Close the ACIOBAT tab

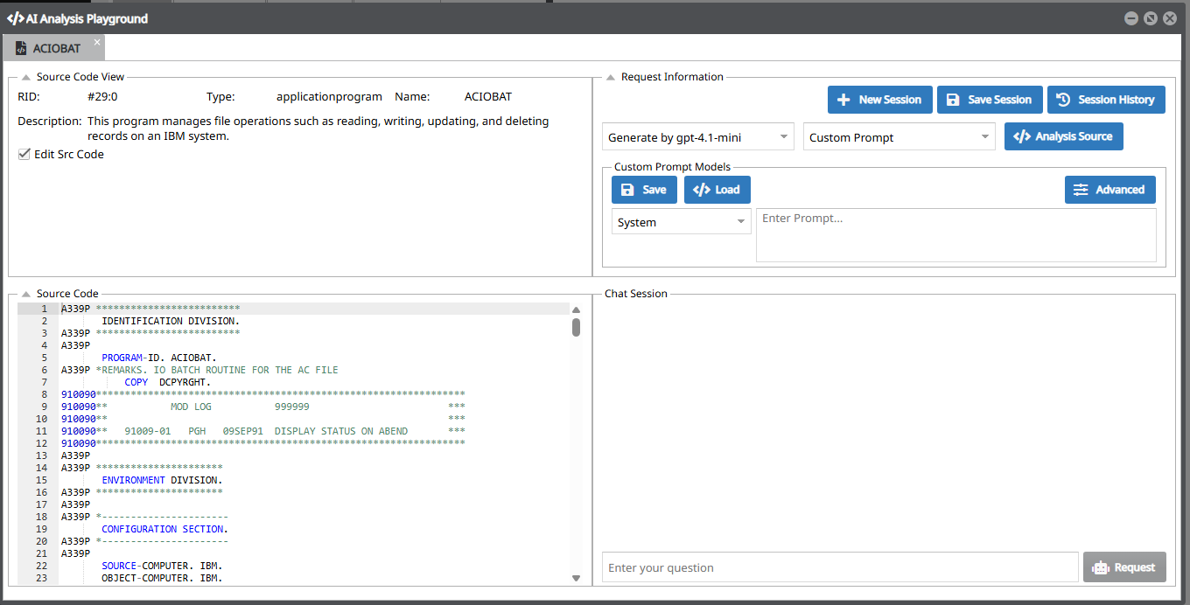tap(97, 42)
